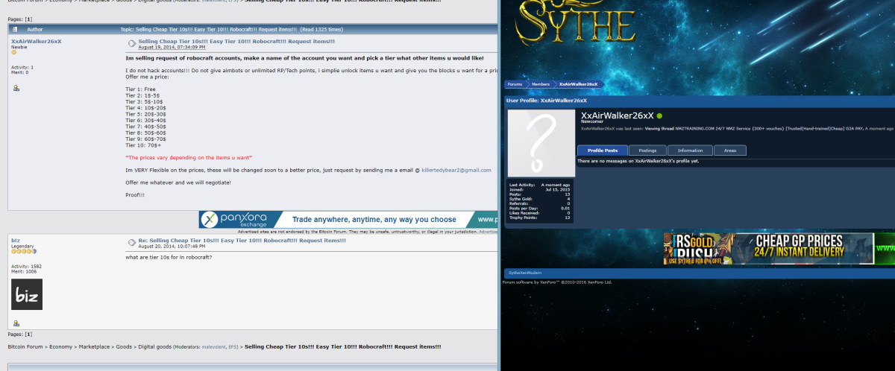Image resolution: width=895 pixels, height=371 pixels.
Task: Click the Sythe Gold stat row
Action: coord(539,198)
